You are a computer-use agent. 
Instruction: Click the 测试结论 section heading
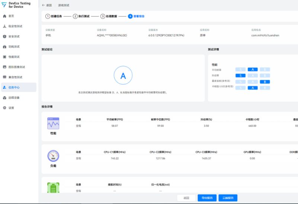47,49
